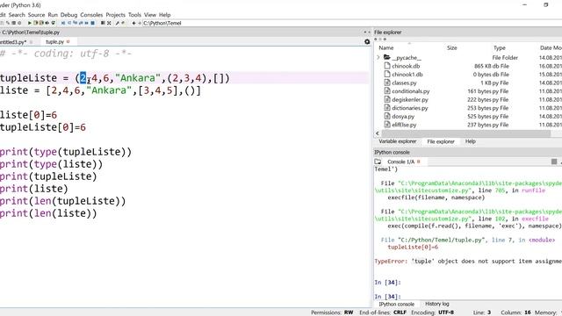Viewport: 562px width, 316px height.
Task: Sort files by the Type column header
Action: pos(500,47)
